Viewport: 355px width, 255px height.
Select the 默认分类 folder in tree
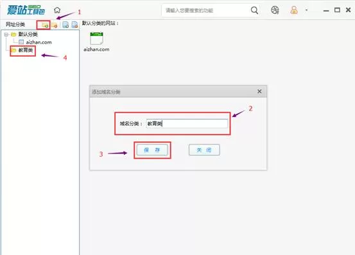[x=24, y=35]
